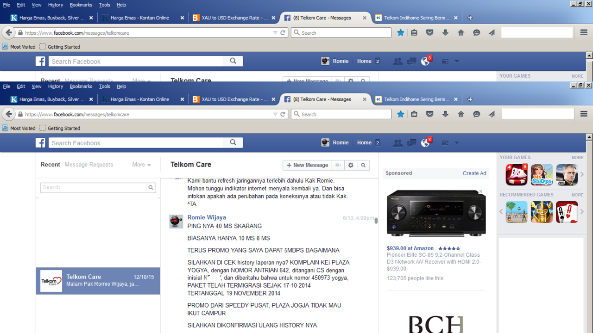
Task: Click the conversation scrollbar thumb
Action: (376, 221)
